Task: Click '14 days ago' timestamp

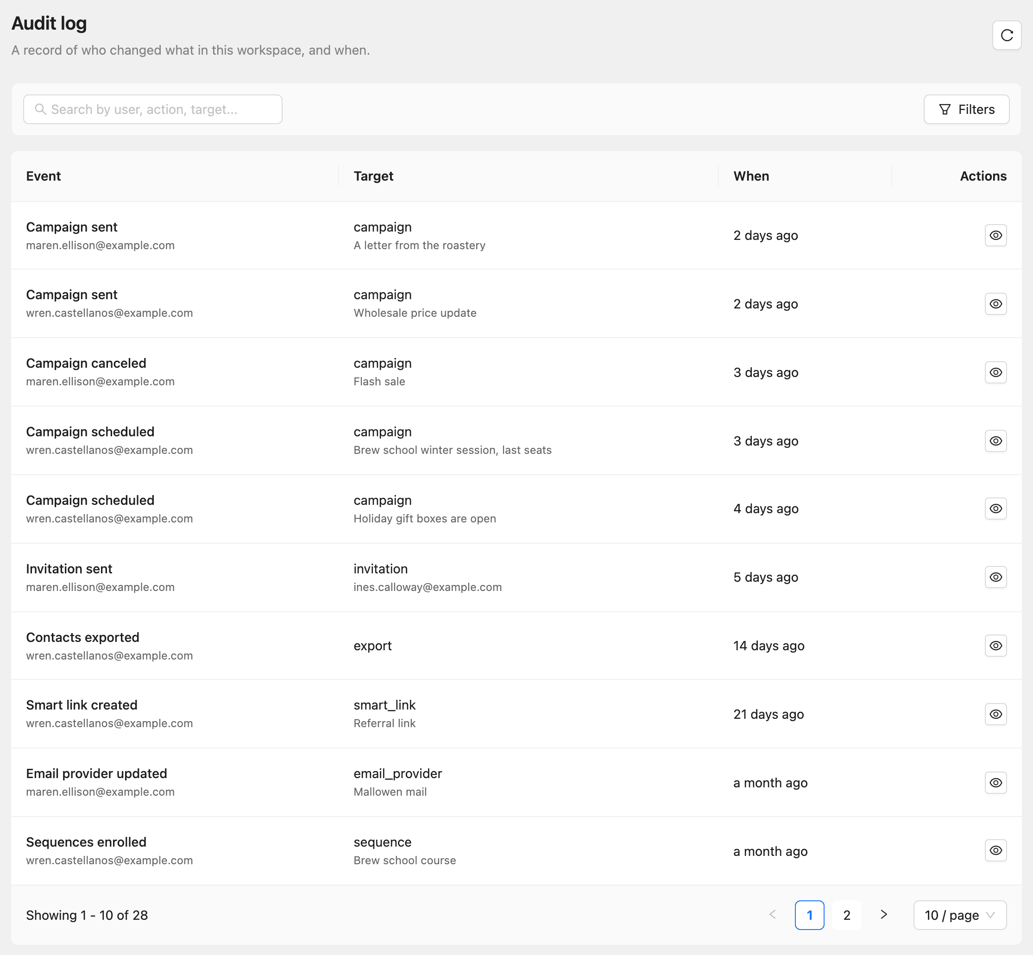Action: (x=768, y=646)
